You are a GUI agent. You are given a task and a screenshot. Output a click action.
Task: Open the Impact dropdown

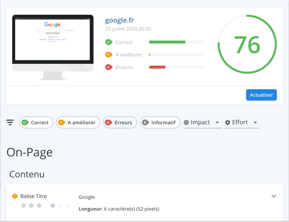[x=202, y=123]
